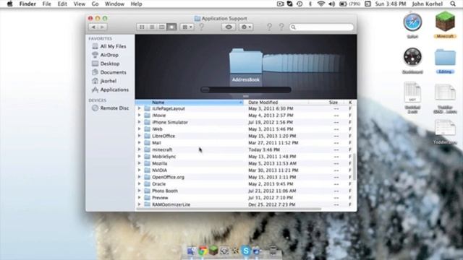The height and width of the screenshot is (260, 463).
Task: Click the horizontal scrollbar under file list
Action: coord(229,209)
